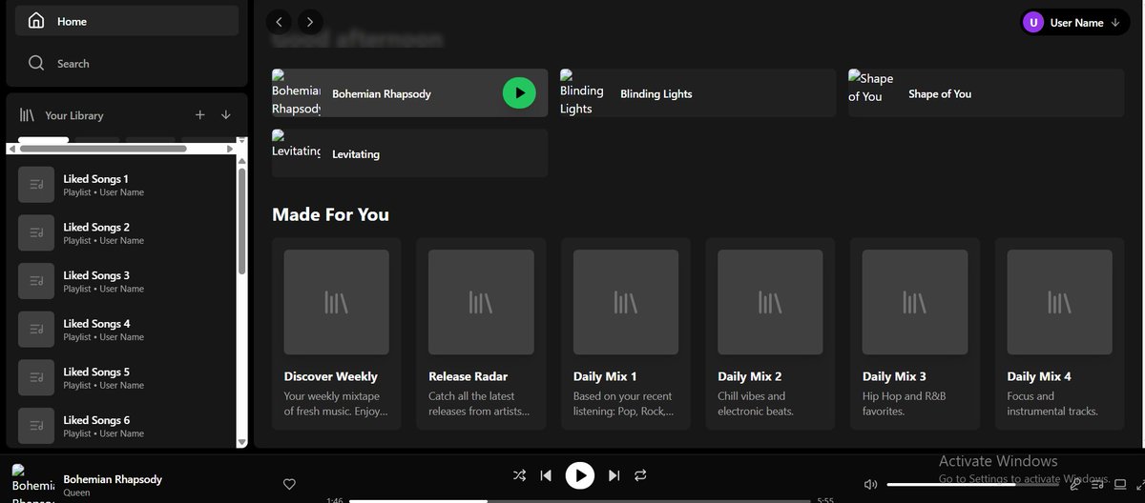Viewport: 1145px width, 503px height.
Task: Go forward with the right chevron button
Action: point(310,21)
